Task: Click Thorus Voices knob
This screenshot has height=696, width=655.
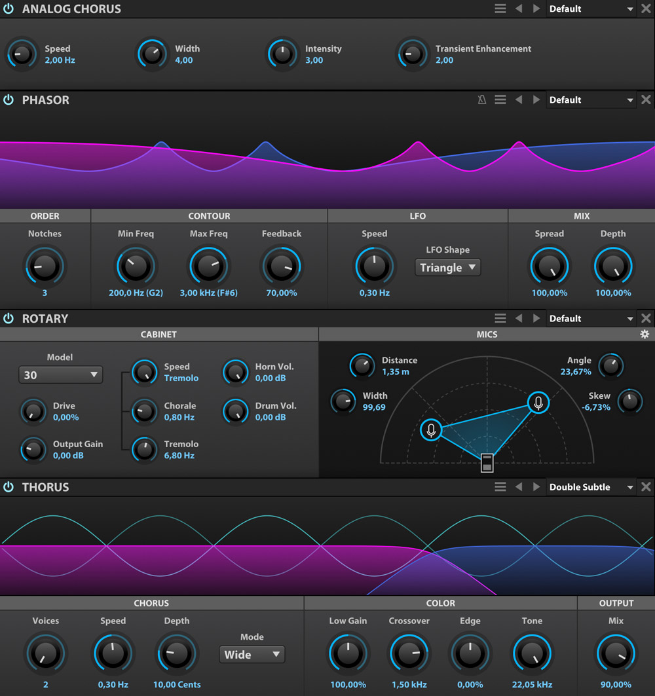Action: (x=45, y=654)
